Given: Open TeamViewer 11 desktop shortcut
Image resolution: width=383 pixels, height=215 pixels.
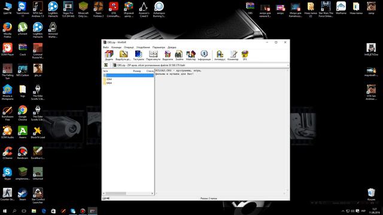Looking at the screenshot, I should tap(23, 10).
